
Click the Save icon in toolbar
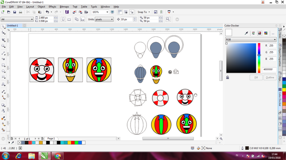(15, 12)
